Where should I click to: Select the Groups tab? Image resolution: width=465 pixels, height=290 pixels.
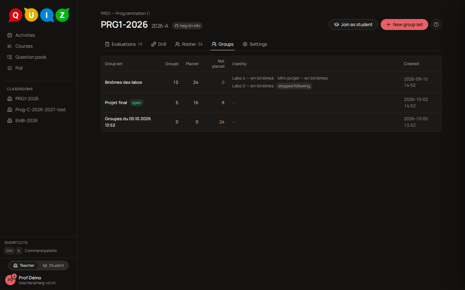(x=222, y=44)
